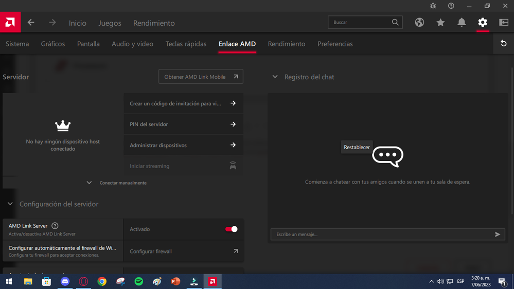The image size is (514, 289).
Task: Open Discord from taskbar
Action: click(65, 281)
